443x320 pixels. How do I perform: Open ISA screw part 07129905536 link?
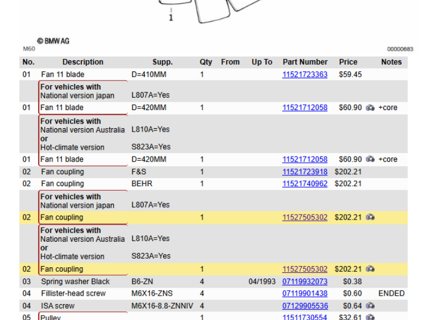(x=305, y=306)
